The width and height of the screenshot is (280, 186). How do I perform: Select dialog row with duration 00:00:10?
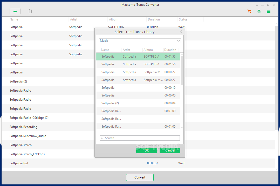[x=138, y=88]
